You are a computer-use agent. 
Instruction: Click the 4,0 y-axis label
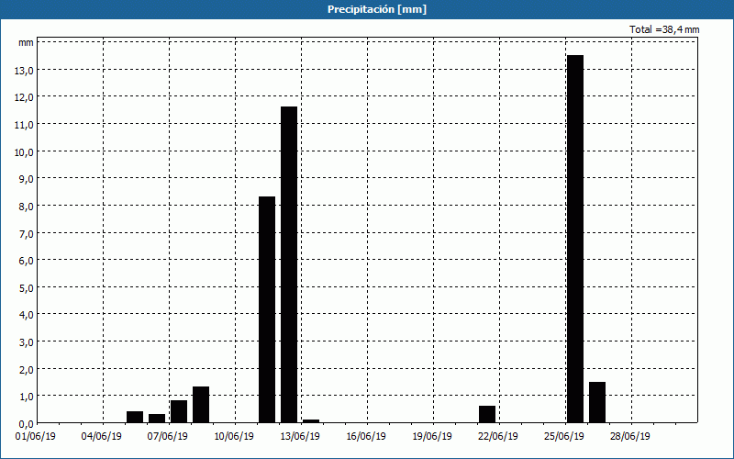coord(26,315)
